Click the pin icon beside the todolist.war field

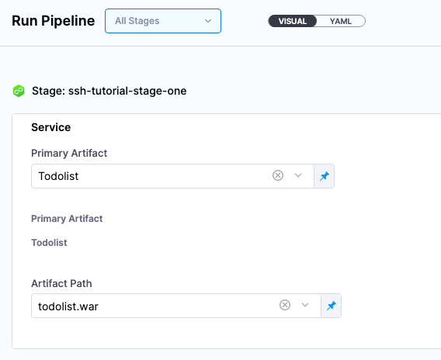(x=332, y=306)
